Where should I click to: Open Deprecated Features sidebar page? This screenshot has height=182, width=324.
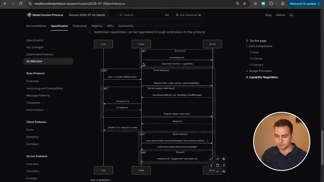click(x=40, y=54)
